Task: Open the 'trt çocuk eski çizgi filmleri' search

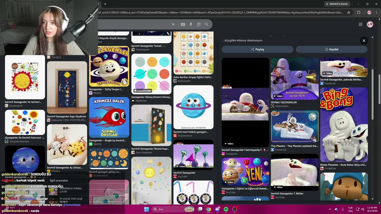Action: [71, 200]
